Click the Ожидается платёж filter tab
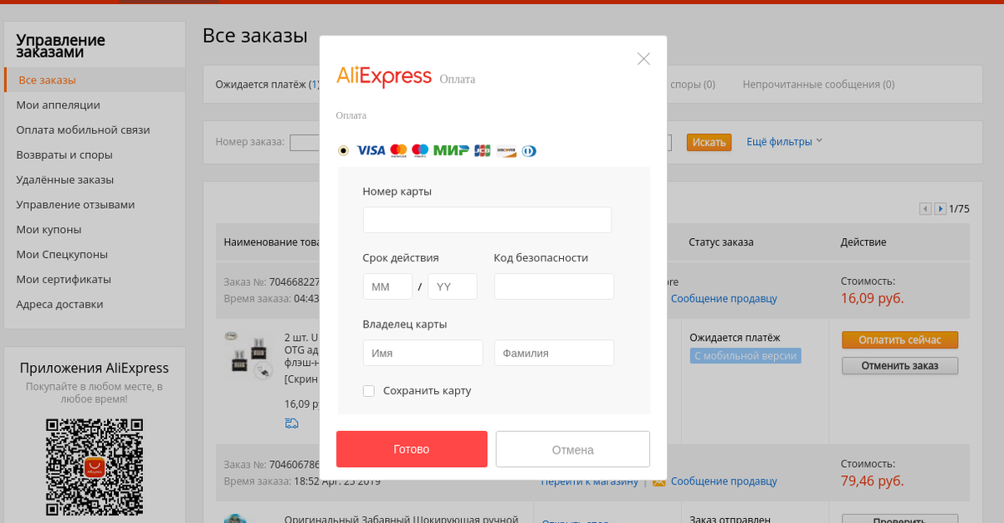 [268, 84]
